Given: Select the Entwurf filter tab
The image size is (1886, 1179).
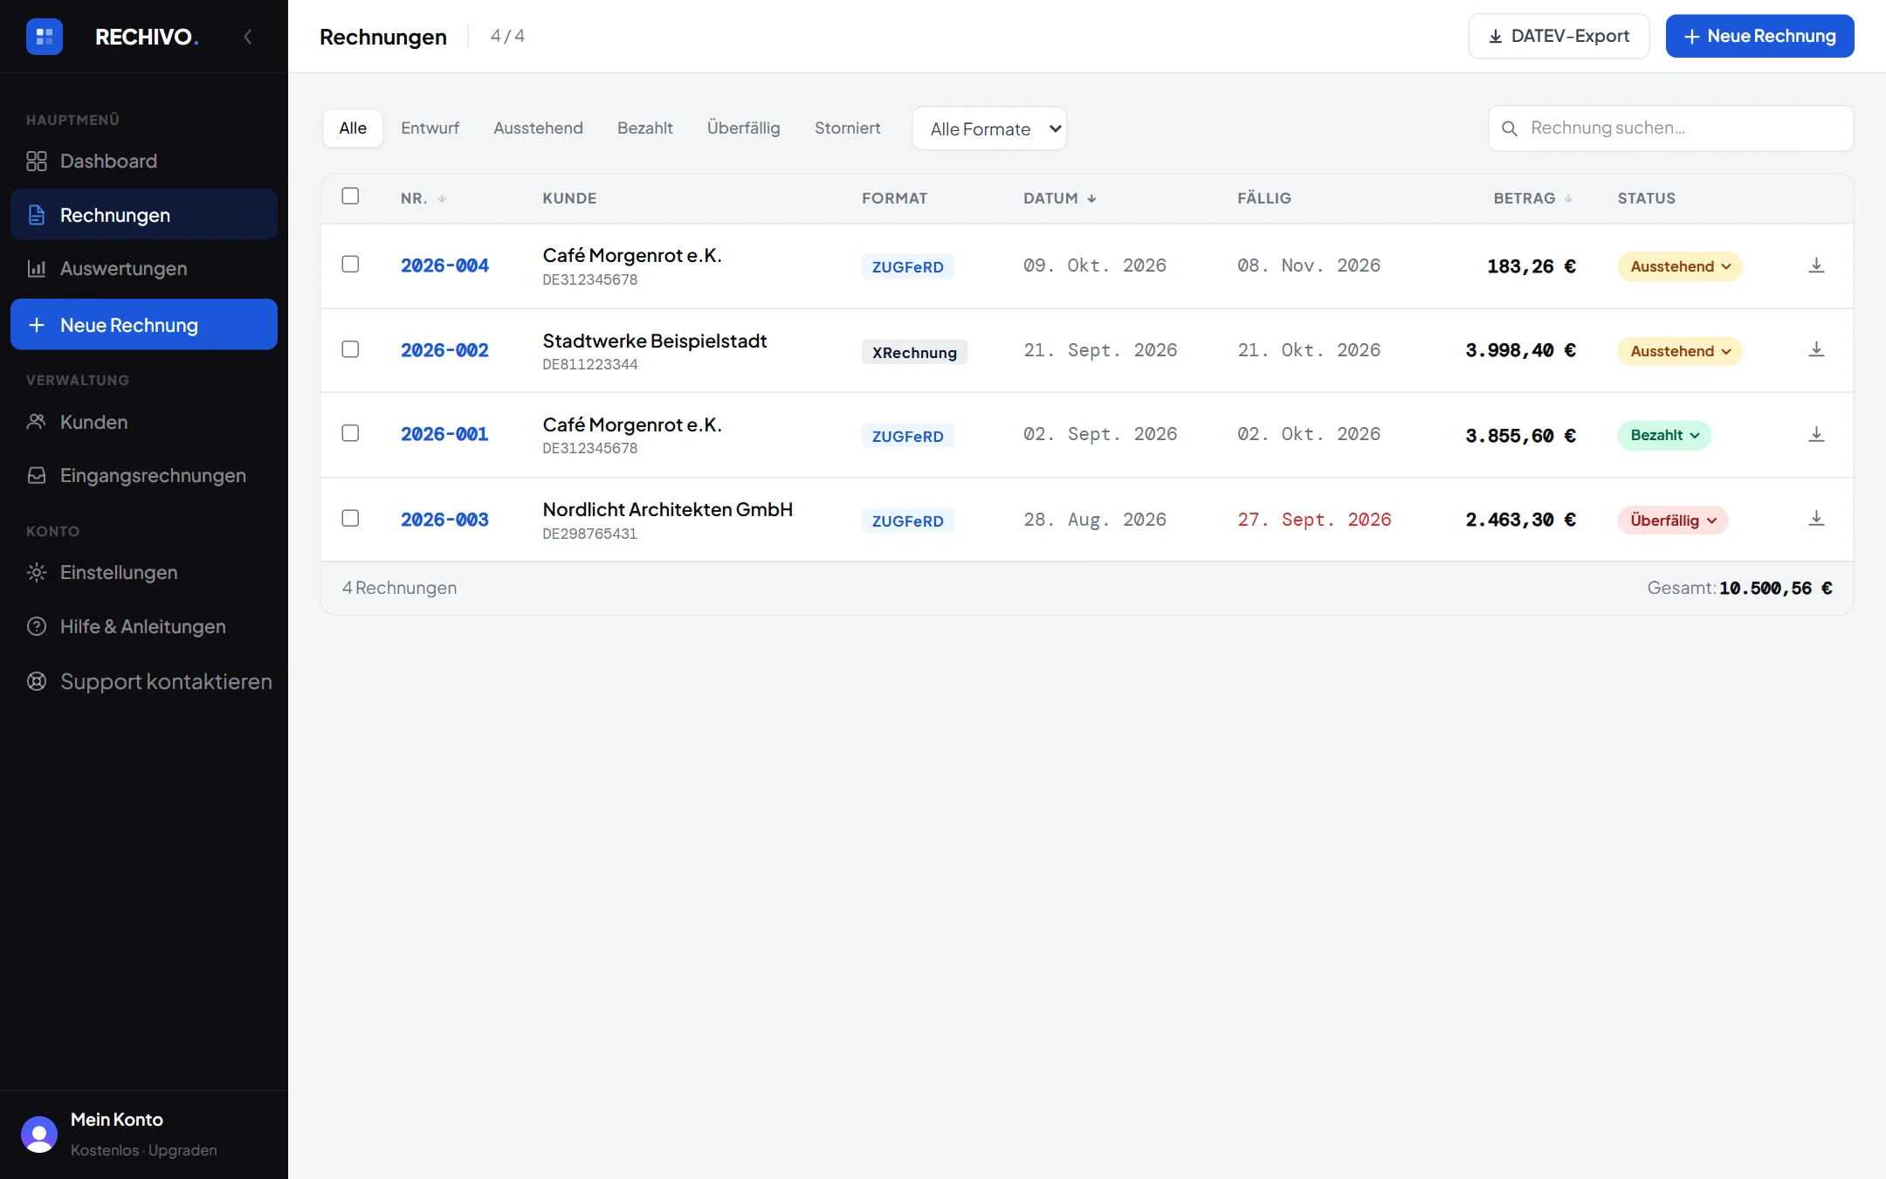Looking at the screenshot, I should 430,128.
